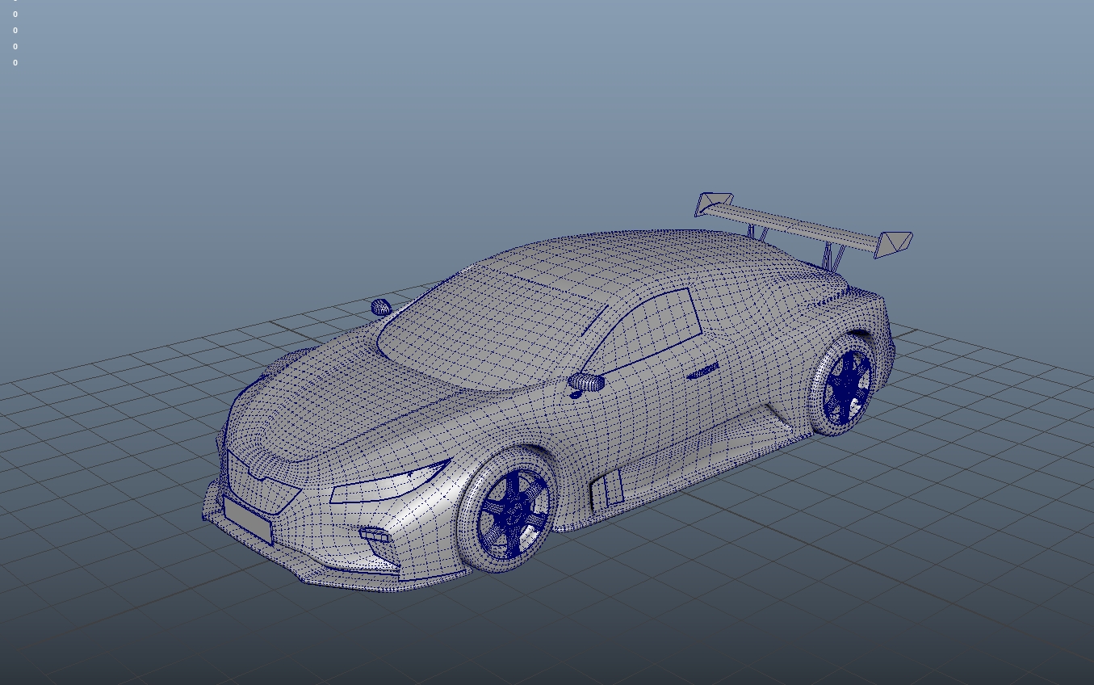Pick the near-side door mirror

coord(586,382)
